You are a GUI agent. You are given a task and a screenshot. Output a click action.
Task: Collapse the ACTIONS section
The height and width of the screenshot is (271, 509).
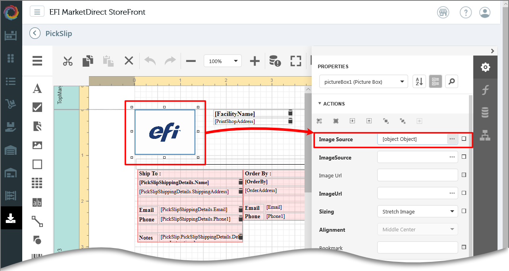tap(332, 104)
